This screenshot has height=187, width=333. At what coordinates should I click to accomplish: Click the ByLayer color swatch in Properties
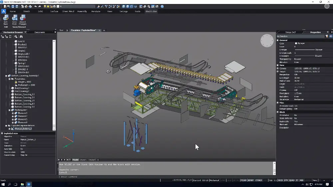(296, 43)
